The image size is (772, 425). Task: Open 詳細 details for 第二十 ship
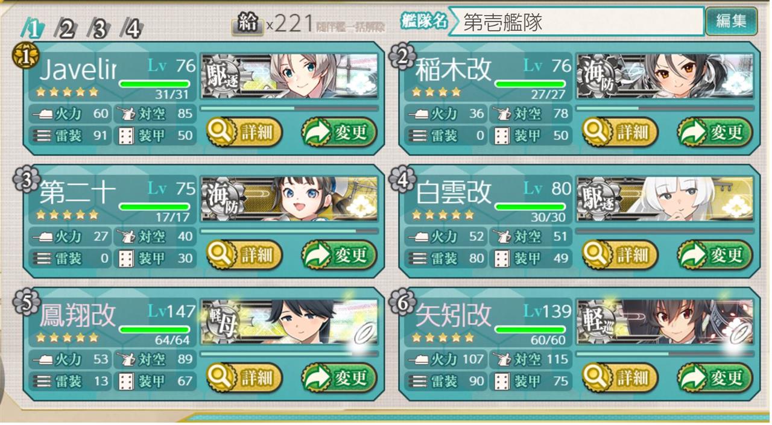click(244, 256)
